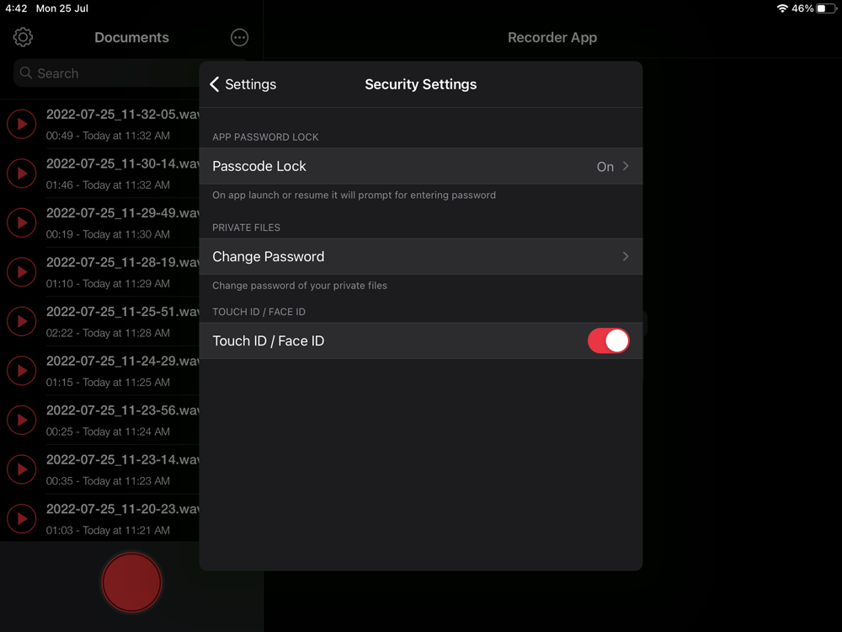Expand the chevron next to Passcode Lock On
The height and width of the screenshot is (632, 842).
coord(626,166)
